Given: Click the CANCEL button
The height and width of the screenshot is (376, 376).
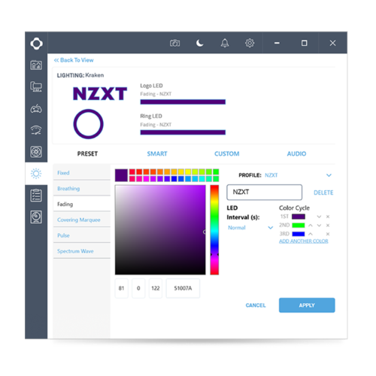Looking at the screenshot, I should pyautogui.click(x=256, y=305).
